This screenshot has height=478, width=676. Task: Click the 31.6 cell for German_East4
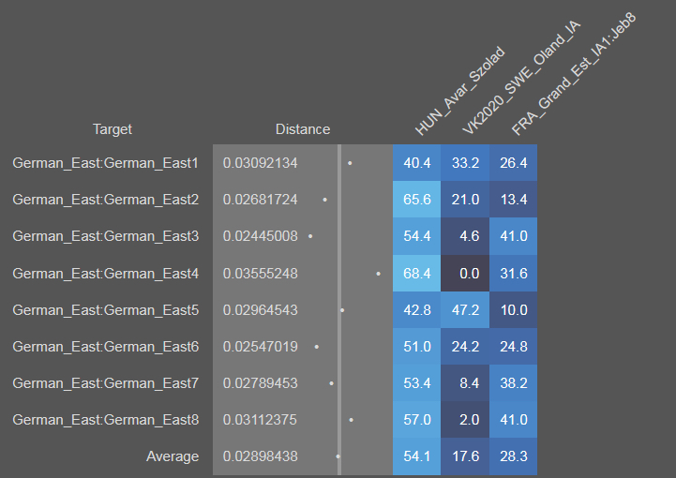(514, 274)
